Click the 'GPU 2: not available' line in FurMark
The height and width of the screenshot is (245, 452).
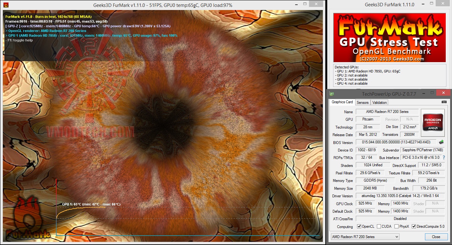351,75
